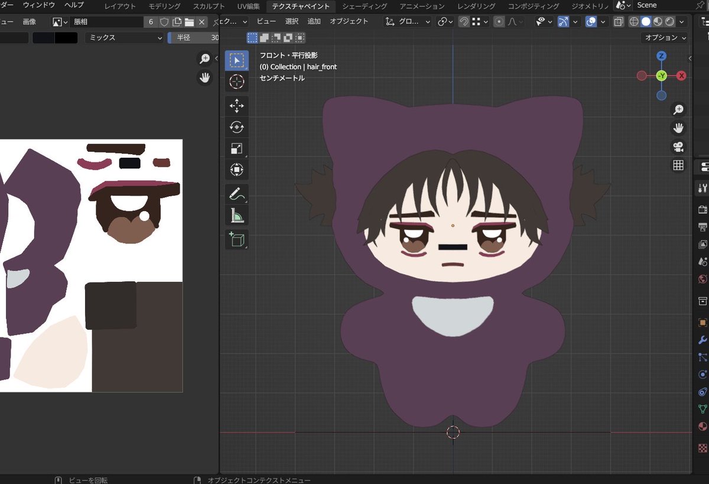Toggle orthographic grid view icon
Image resolution: width=709 pixels, height=484 pixels.
[678, 165]
